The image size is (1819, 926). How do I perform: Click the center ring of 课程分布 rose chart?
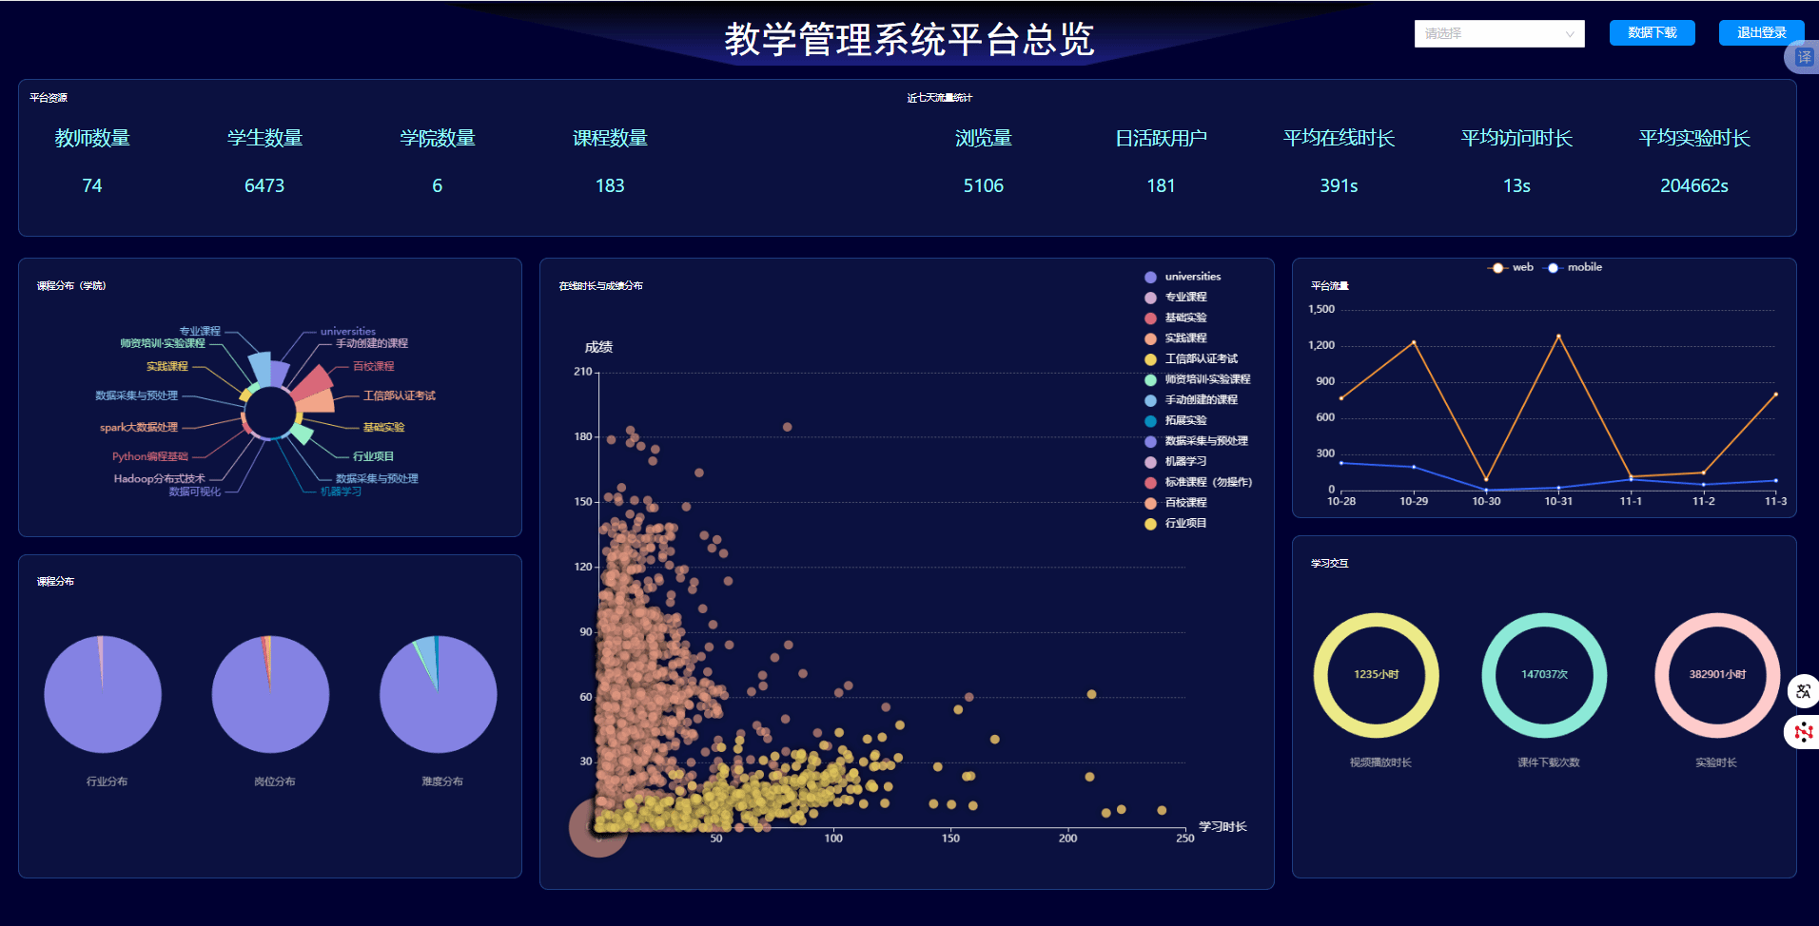pos(270,414)
